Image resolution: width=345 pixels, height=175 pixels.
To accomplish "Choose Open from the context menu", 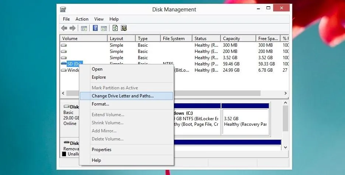I will click(126, 69).
